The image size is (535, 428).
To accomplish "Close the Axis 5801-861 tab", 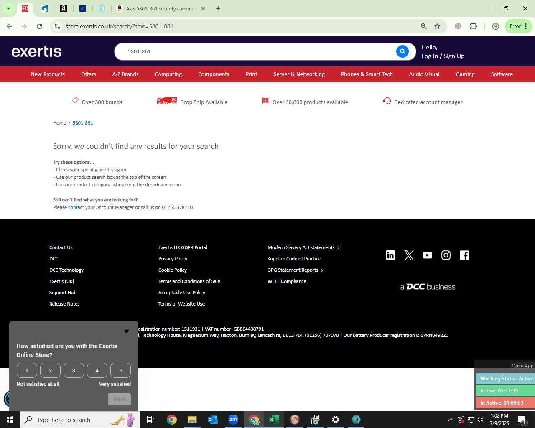I will 203,8.
